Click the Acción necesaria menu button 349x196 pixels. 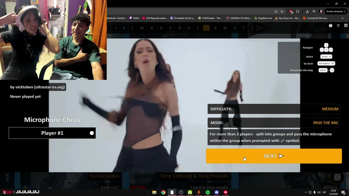point(336,11)
